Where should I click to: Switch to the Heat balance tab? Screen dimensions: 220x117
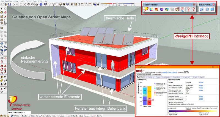(150, 77)
